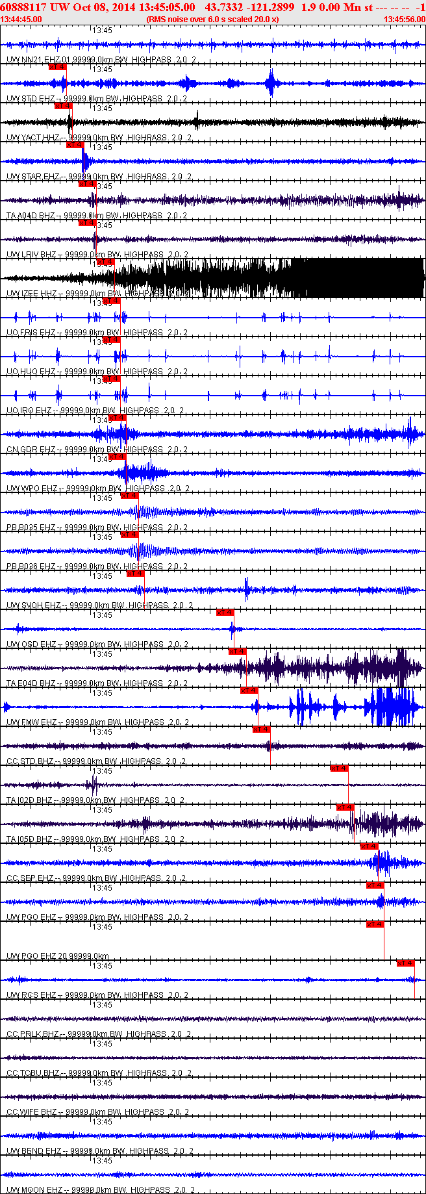Select the UW.MOON EHZ trace label
The height and width of the screenshot is (1194, 426).
(x=35, y=1190)
